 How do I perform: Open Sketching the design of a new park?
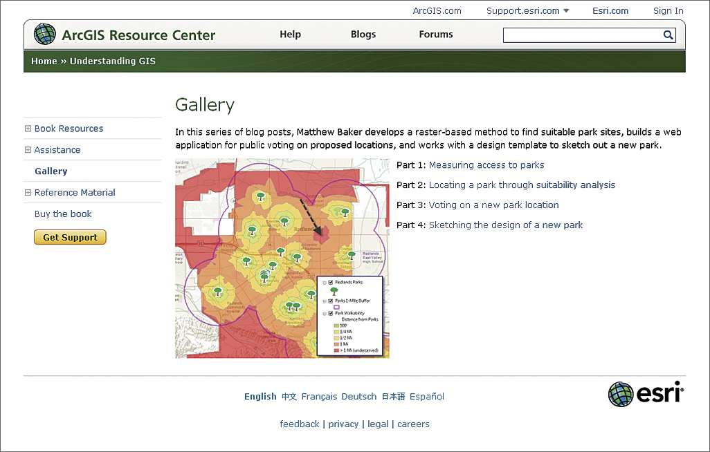[x=506, y=225]
